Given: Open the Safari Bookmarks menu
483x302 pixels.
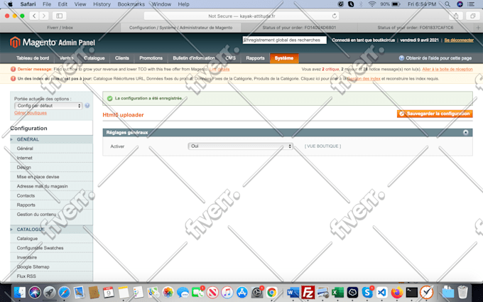Looking at the screenshot, I should point(131,4).
